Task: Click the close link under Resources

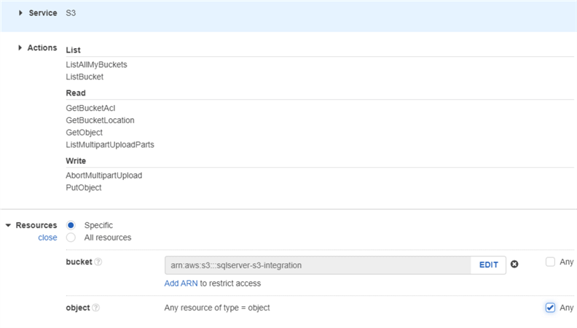Action: point(47,238)
